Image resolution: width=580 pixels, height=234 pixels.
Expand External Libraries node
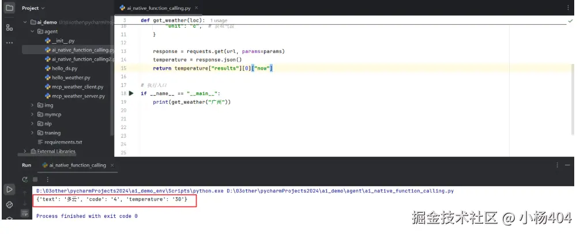coord(25,151)
